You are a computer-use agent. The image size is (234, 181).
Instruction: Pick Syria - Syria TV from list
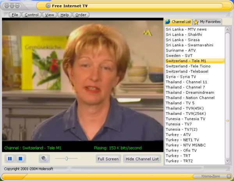pos(181,77)
